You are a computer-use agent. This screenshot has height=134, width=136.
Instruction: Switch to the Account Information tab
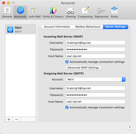[57, 27]
